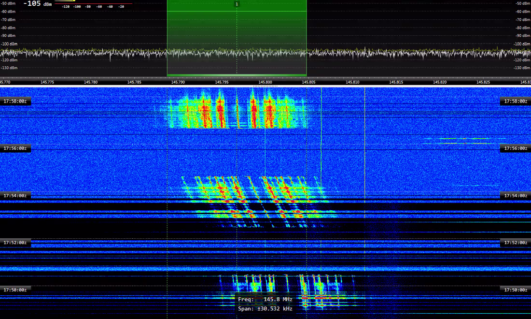Click the 17:52:00z timestamp on the waterfall's left side

[x=15, y=243]
